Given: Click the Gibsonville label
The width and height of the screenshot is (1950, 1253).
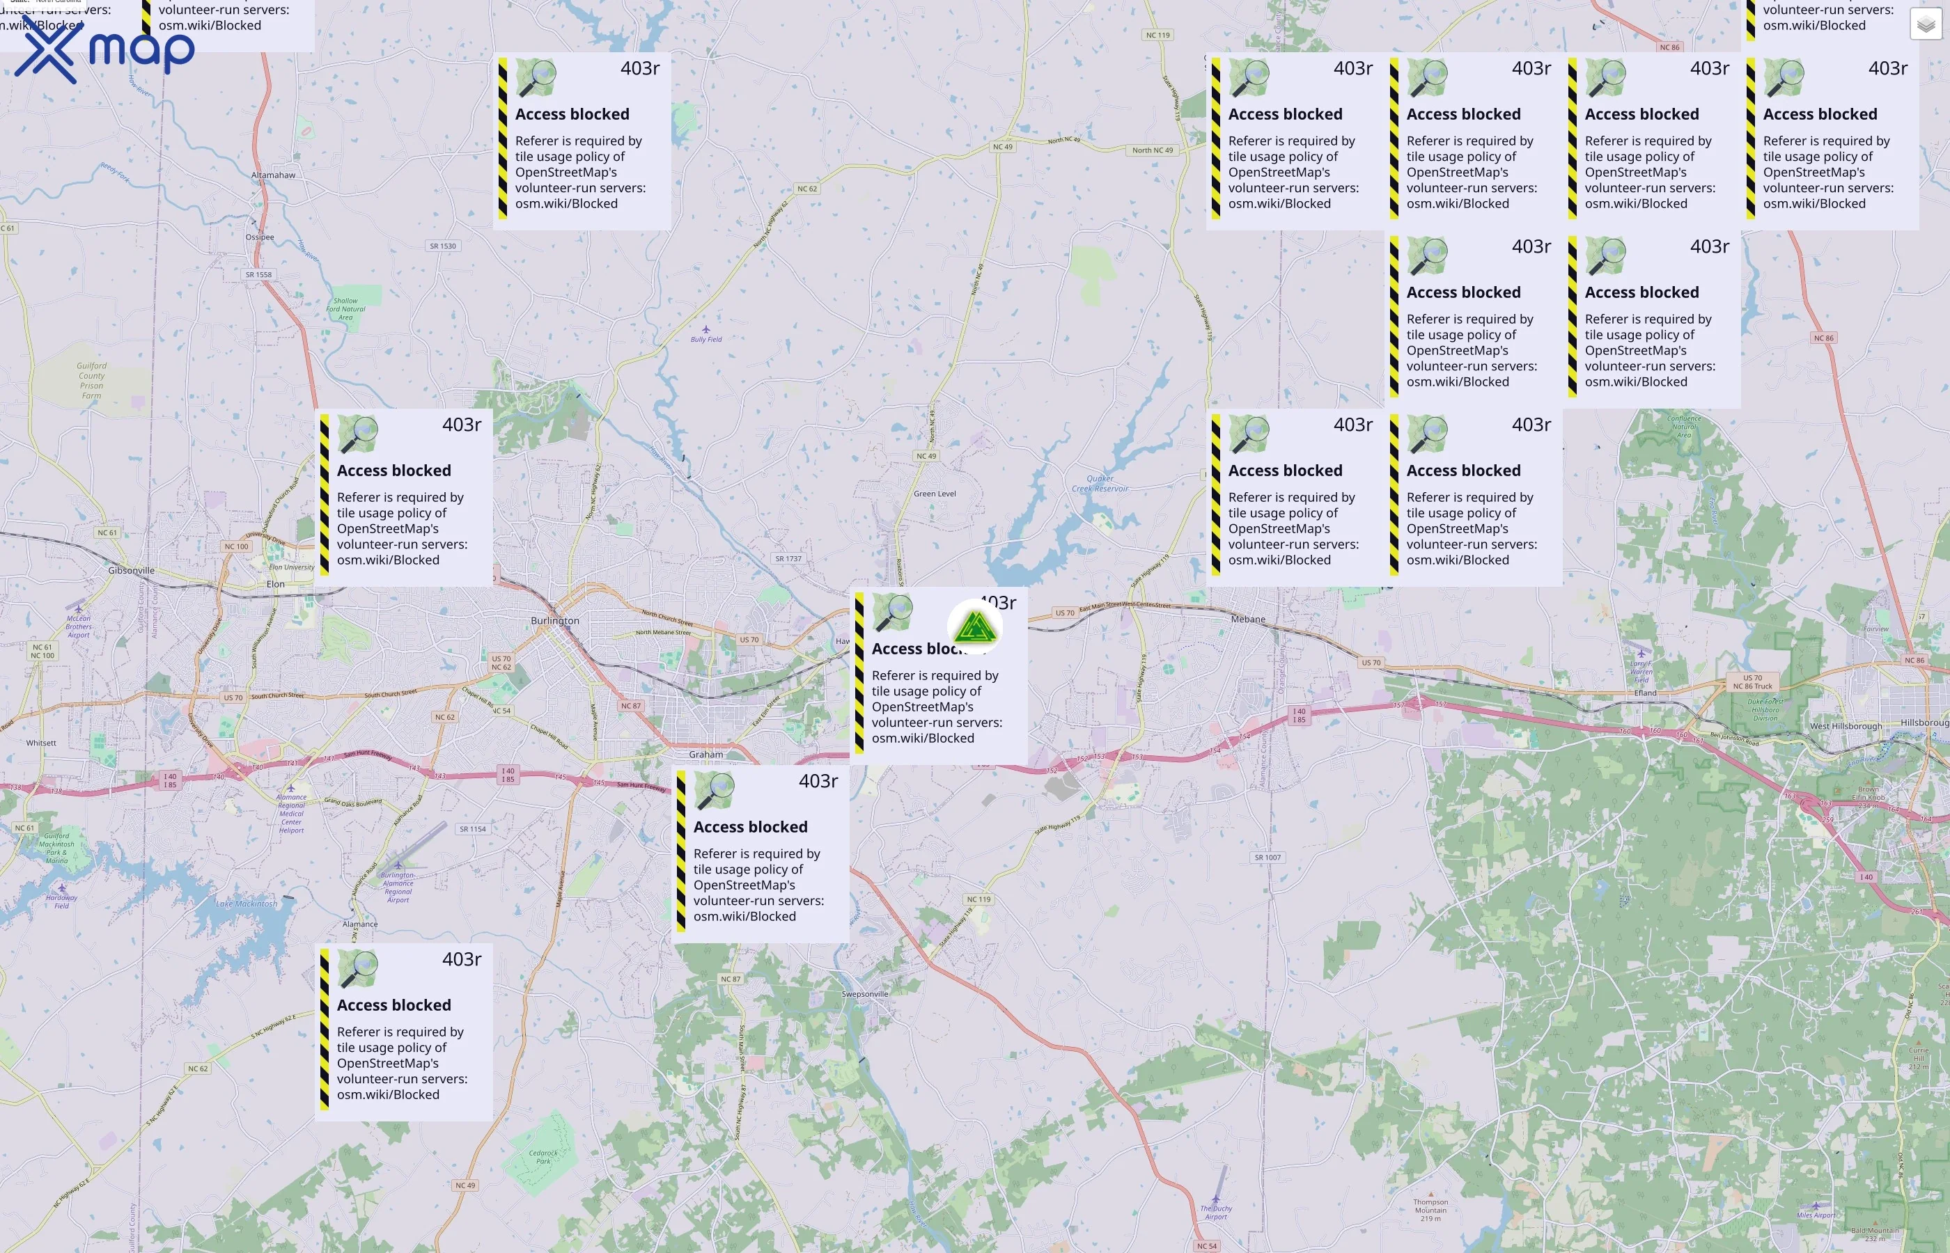Looking at the screenshot, I should pos(131,570).
